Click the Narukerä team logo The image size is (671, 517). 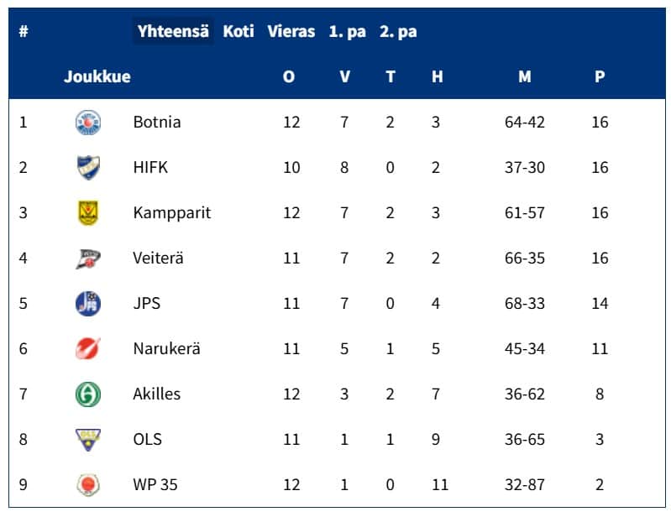[87, 348]
